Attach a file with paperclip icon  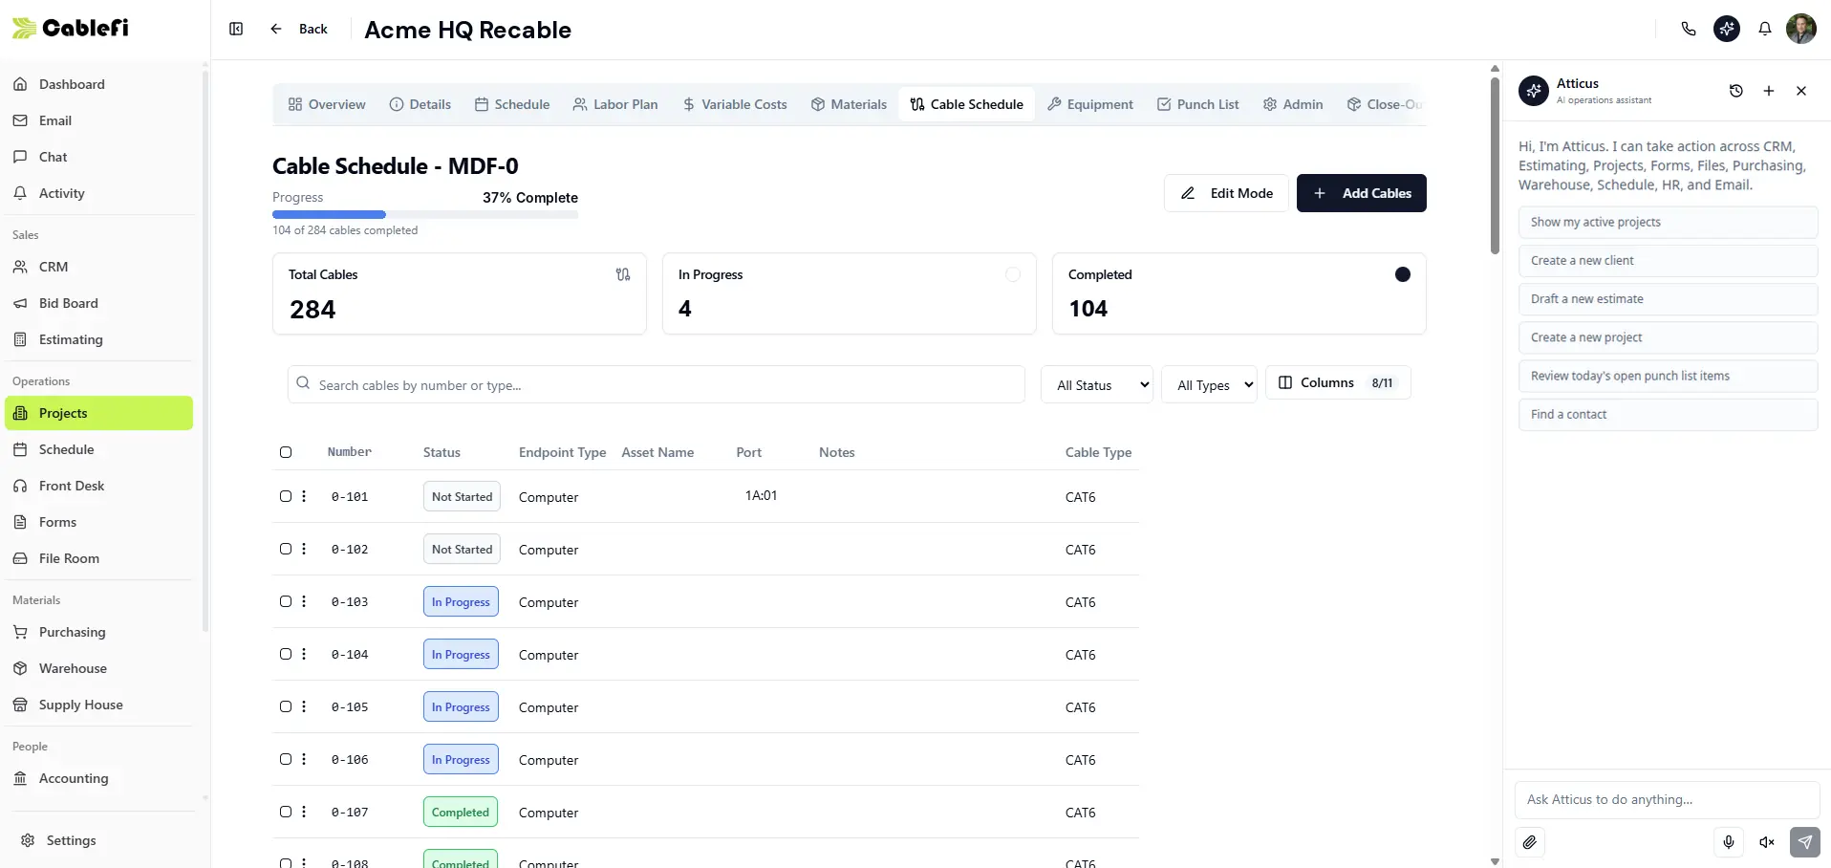click(x=1530, y=842)
